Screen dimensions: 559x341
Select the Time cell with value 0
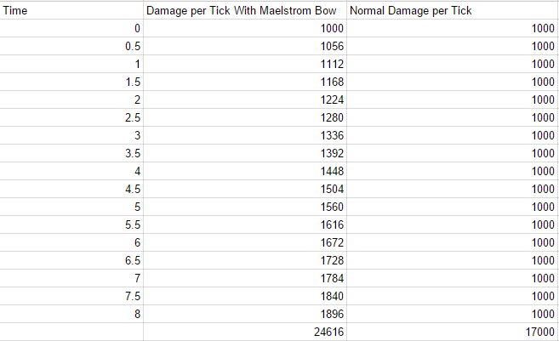[x=71, y=28]
